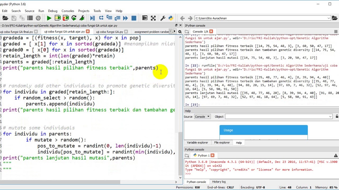The image size is (339, 190).
Task: Switch to Variable explorer tab
Action: (197, 142)
